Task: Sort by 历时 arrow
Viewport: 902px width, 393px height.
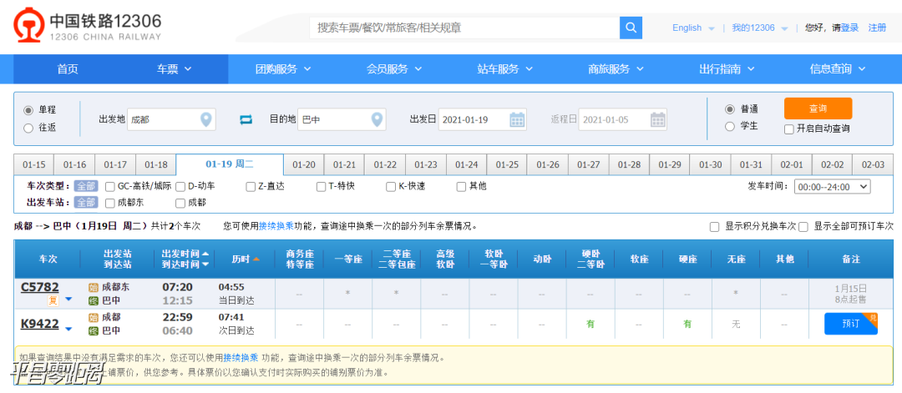Action: click(x=256, y=259)
